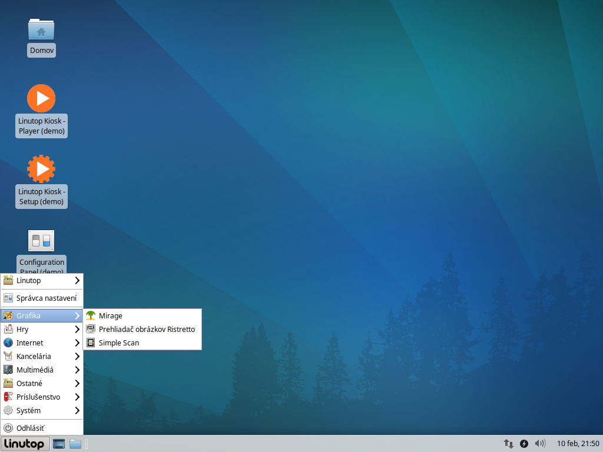Click the Linutop Kiosk - Setup (demo) label
Image resolution: width=603 pixels, height=452 pixels.
tap(42, 197)
